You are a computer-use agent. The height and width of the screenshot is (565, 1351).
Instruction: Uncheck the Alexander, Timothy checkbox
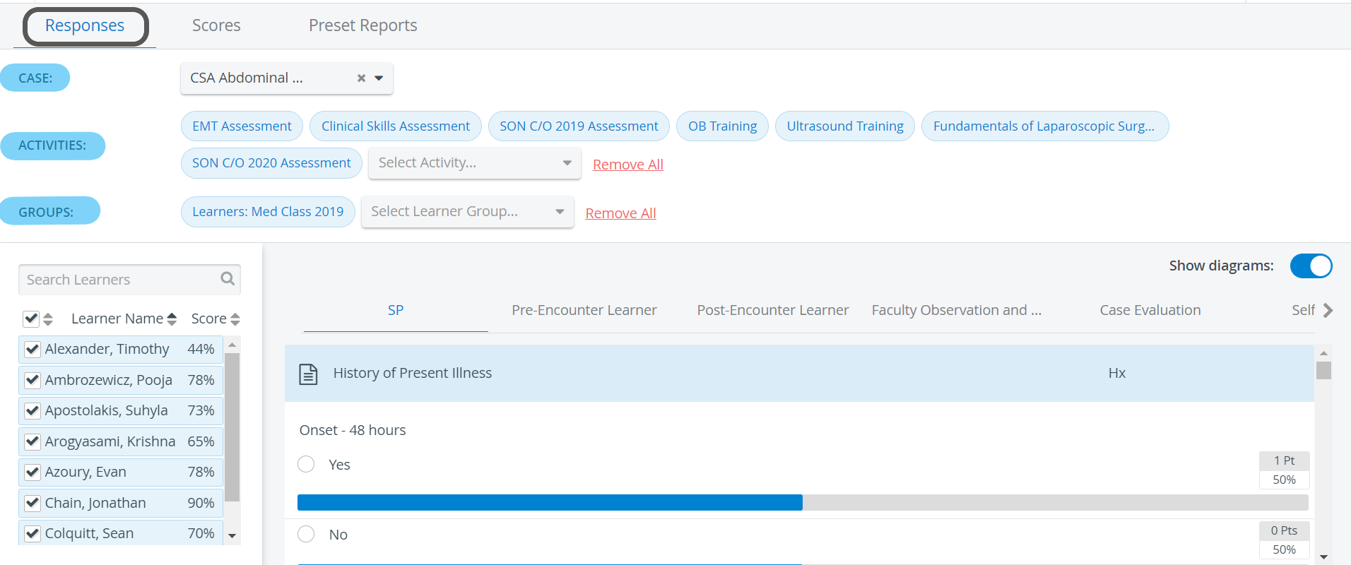32,349
